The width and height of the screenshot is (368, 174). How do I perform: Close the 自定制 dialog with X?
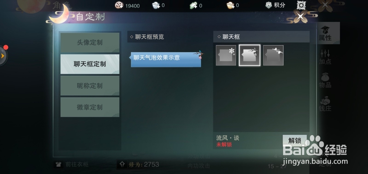point(300,17)
